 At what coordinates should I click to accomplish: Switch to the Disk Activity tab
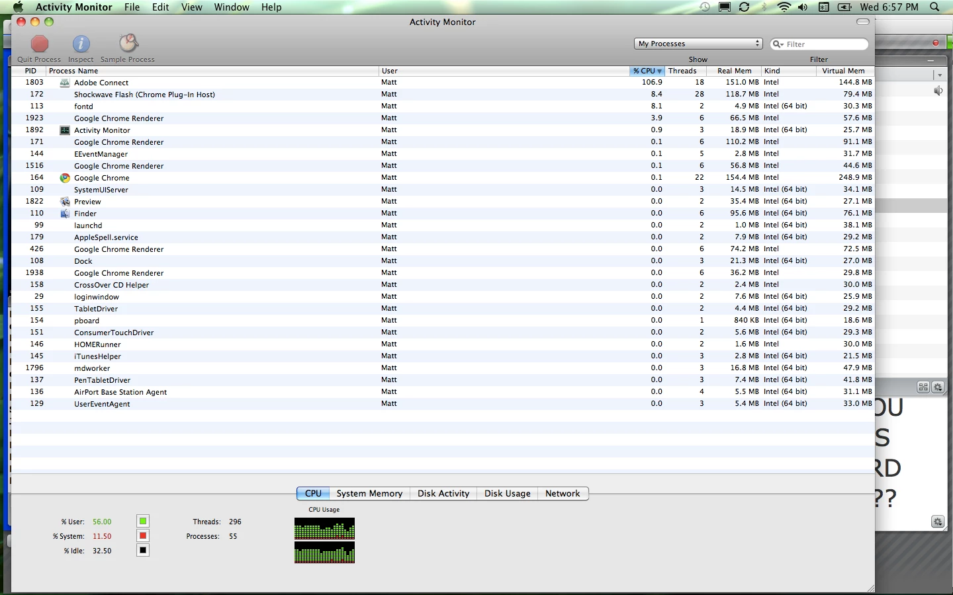pyautogui.click(x=443, y=493)
